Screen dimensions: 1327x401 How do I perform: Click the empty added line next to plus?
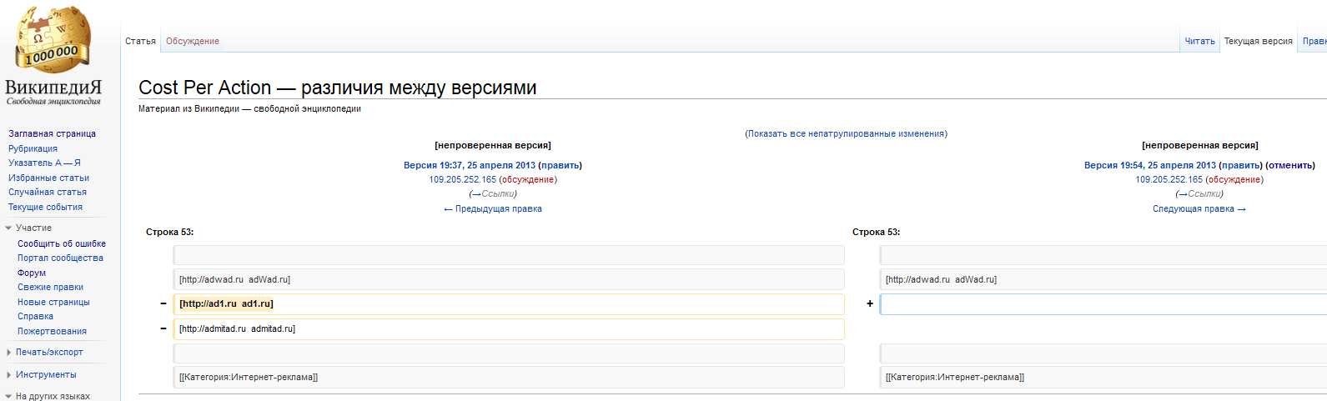1103,304
